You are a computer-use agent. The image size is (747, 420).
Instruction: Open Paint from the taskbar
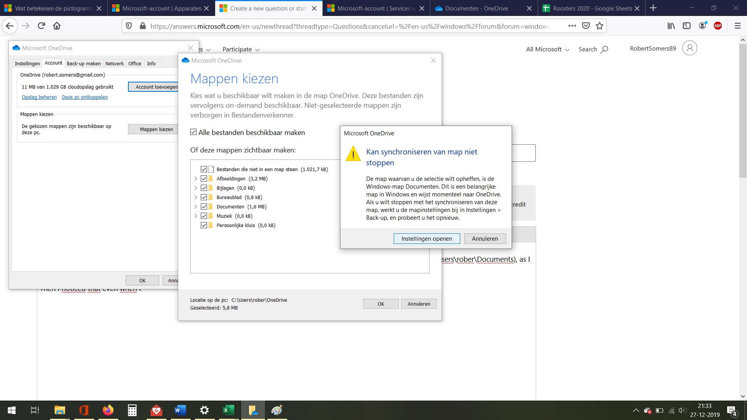coord(277,410)
